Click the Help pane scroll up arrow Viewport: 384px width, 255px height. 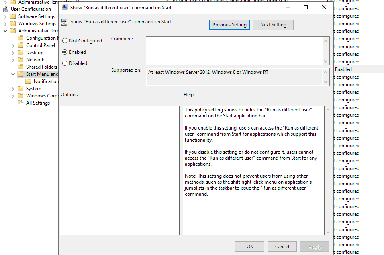328,109
